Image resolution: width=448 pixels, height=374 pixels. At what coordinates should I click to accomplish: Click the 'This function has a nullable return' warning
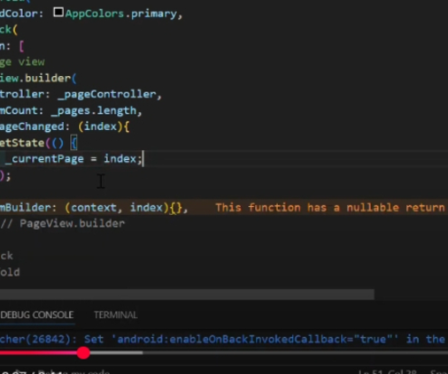click(x=330, y=208)
